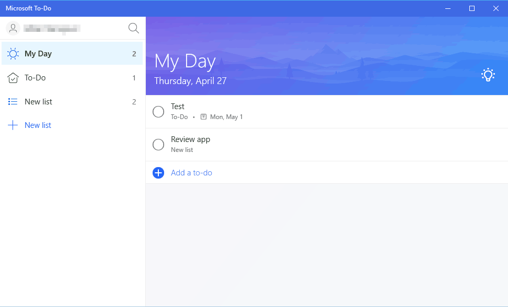Screen dimensions: 508x307
Task: Click the My Day count badge 2
Action: (x=134, y=54)
